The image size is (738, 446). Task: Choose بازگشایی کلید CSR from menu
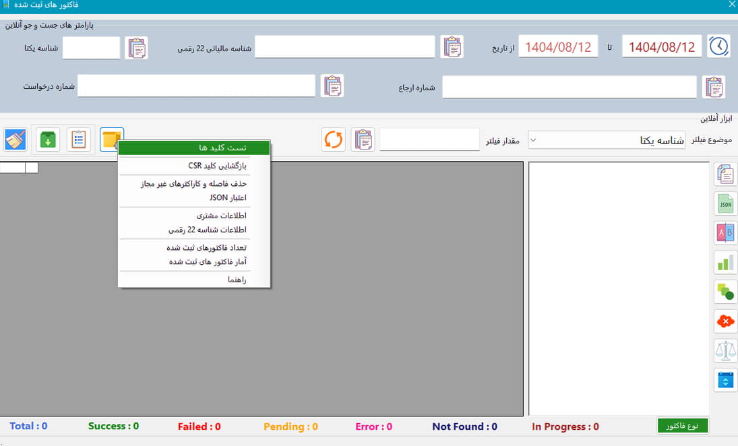194,165
